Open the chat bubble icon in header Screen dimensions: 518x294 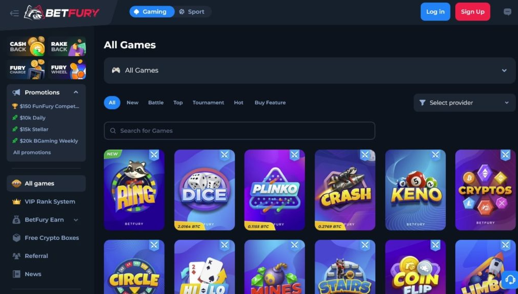(507, 12)
